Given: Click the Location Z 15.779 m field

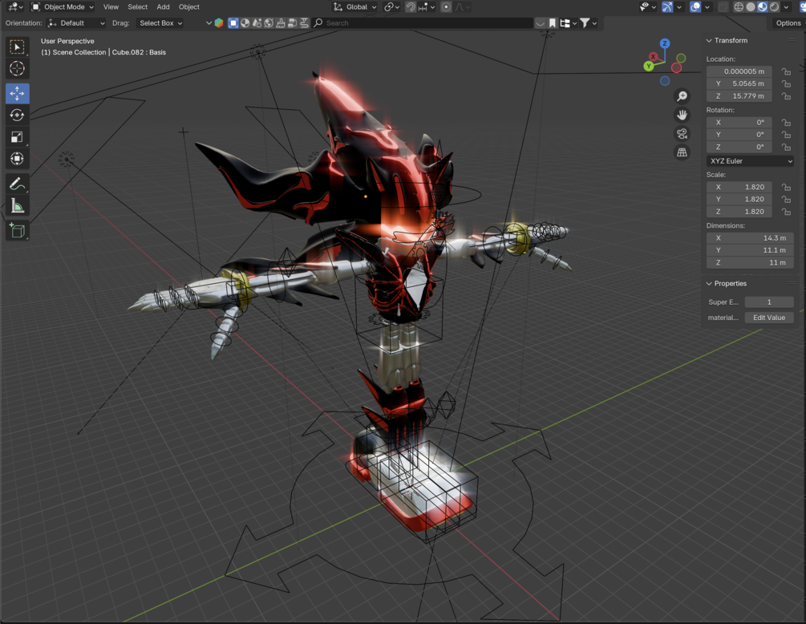Looking at the screenshot, I should pyautogui.click(x=739, y=96).
